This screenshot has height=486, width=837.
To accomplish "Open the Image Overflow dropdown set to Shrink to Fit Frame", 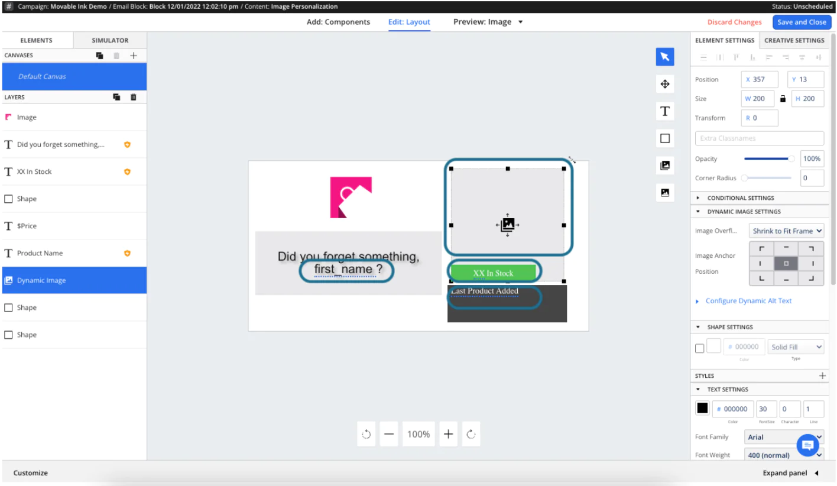I will click(786, 231).
